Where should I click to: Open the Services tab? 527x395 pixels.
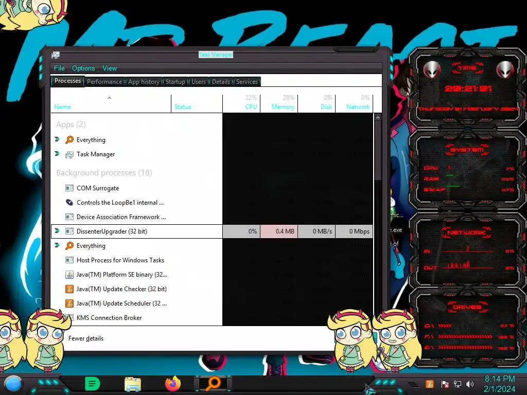[x=247, y=82]
